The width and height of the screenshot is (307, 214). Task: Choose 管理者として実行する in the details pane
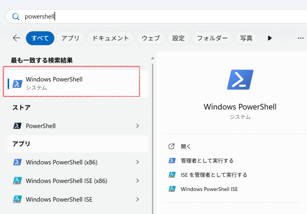(207, 161)
